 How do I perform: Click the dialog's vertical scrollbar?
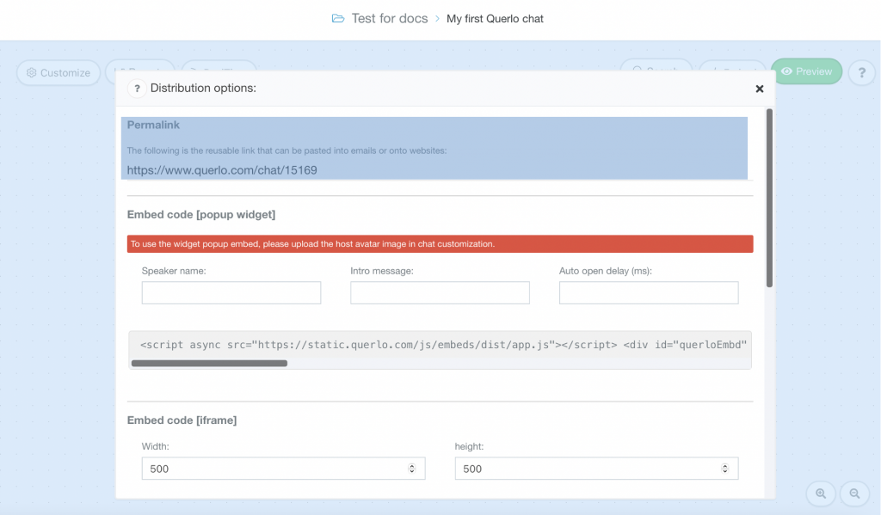769,199
